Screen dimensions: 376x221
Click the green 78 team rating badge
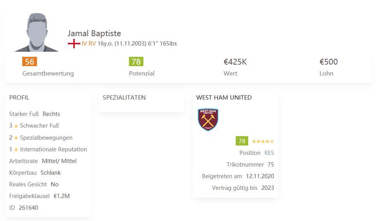coord(242,141)
